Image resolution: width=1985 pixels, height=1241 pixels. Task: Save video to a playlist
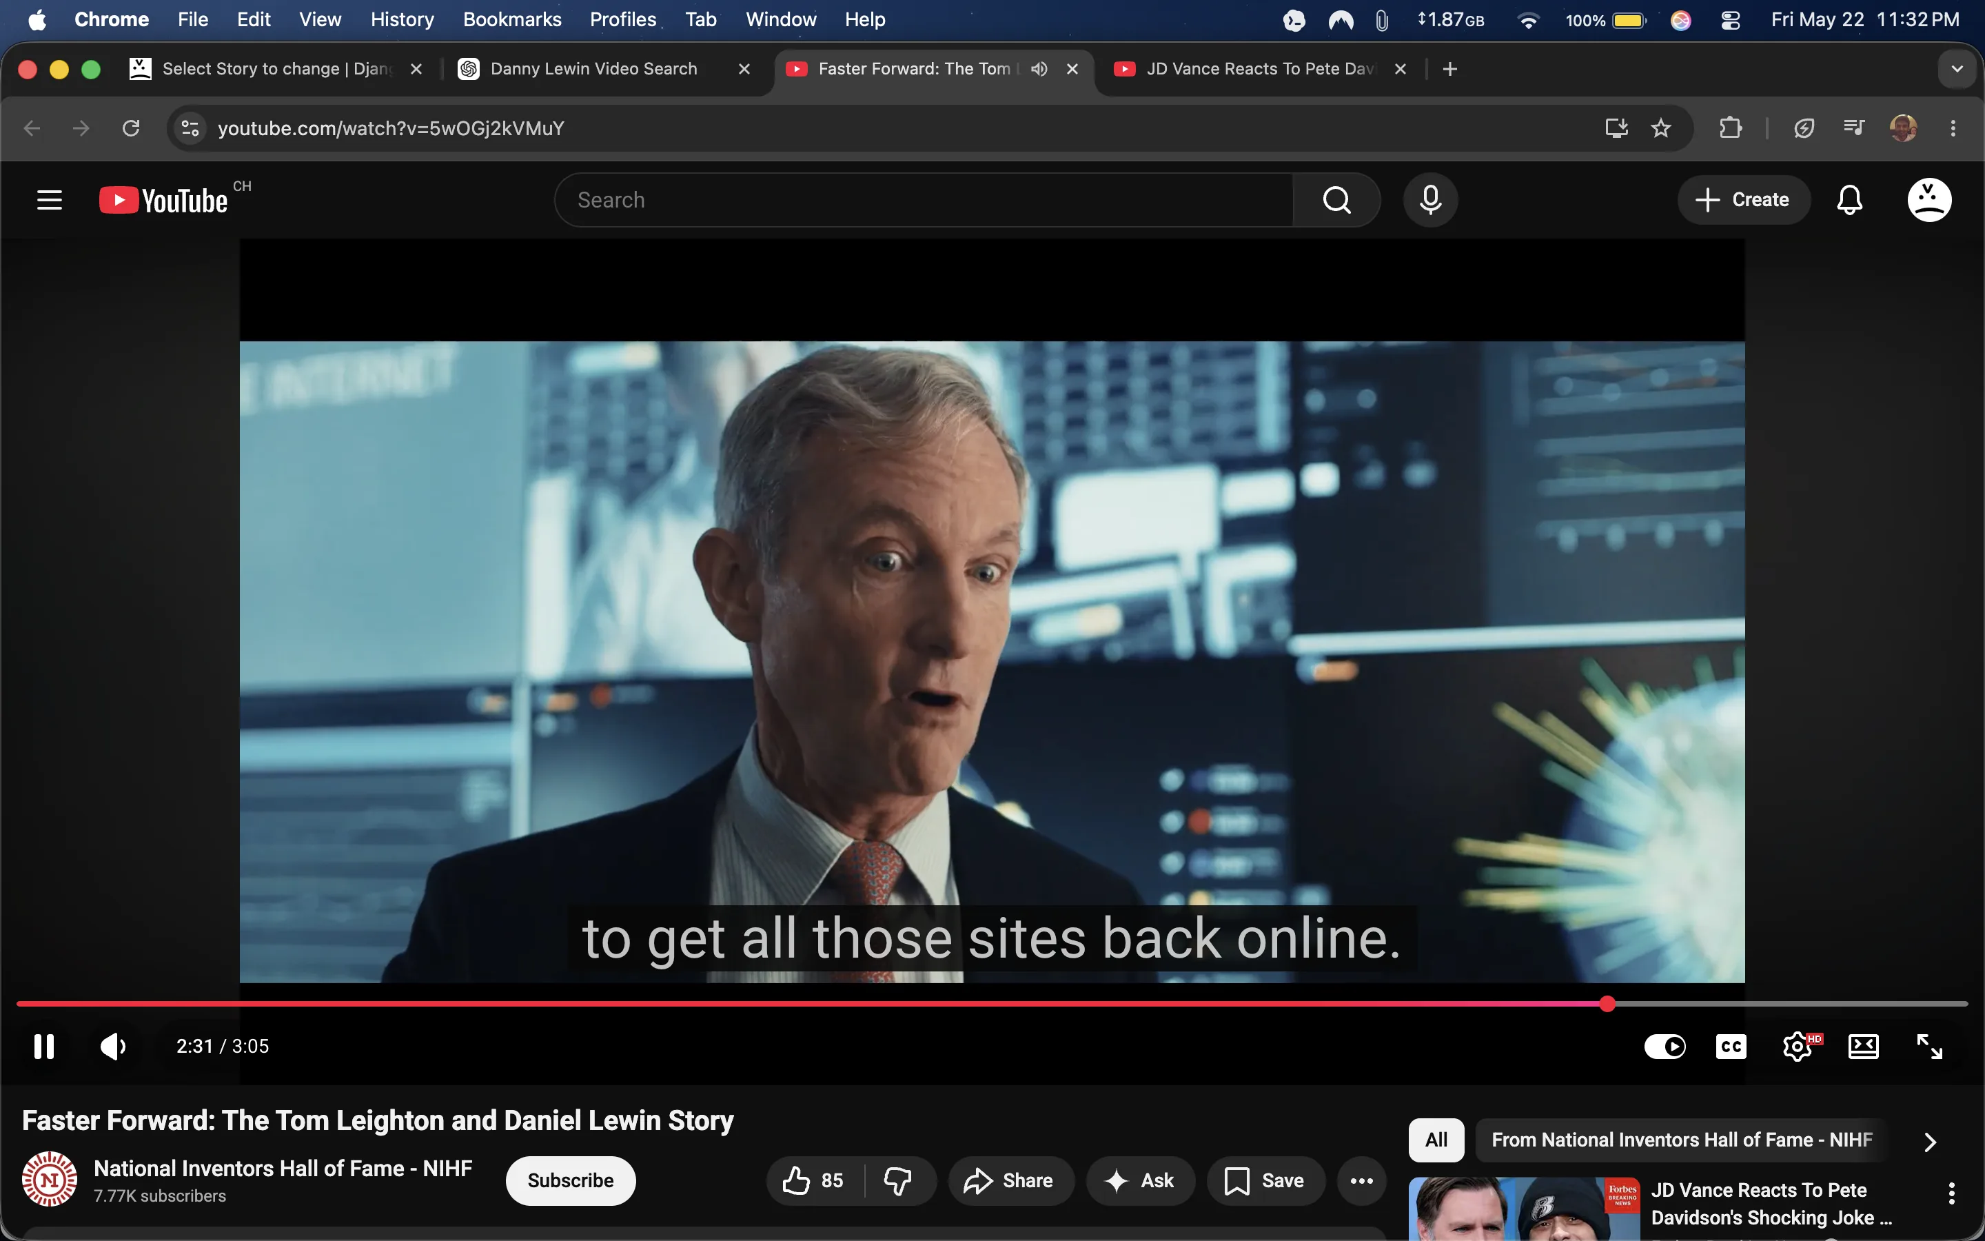[1265, 1180]
